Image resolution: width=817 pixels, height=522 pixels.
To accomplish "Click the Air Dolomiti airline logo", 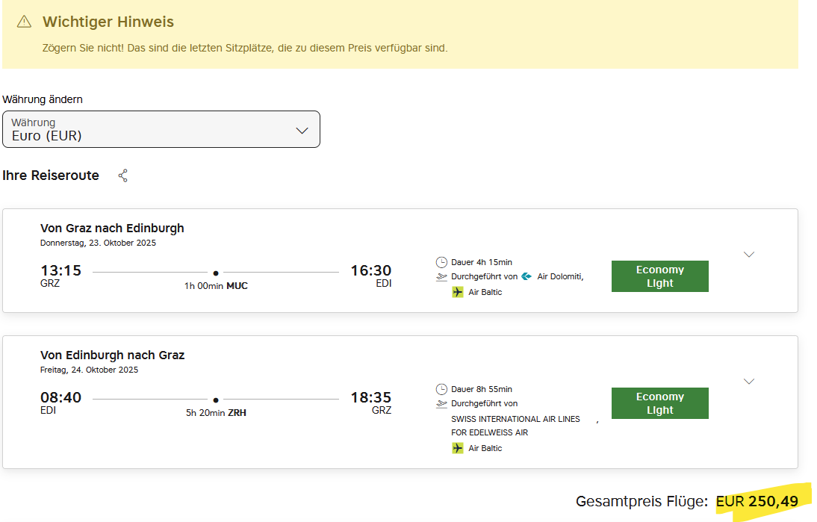I will (526, 276).
